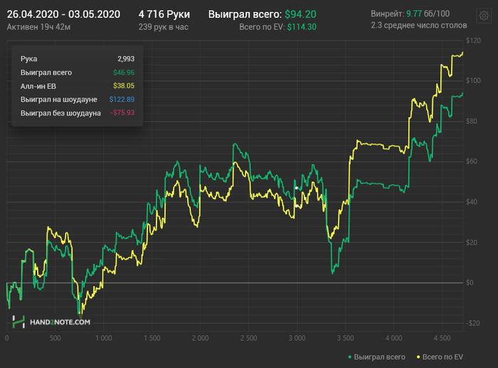Click the date range 26.04.2020 - 03.05.2020
Viewport: 498px width, 368px height.
[x=63, y=14]
